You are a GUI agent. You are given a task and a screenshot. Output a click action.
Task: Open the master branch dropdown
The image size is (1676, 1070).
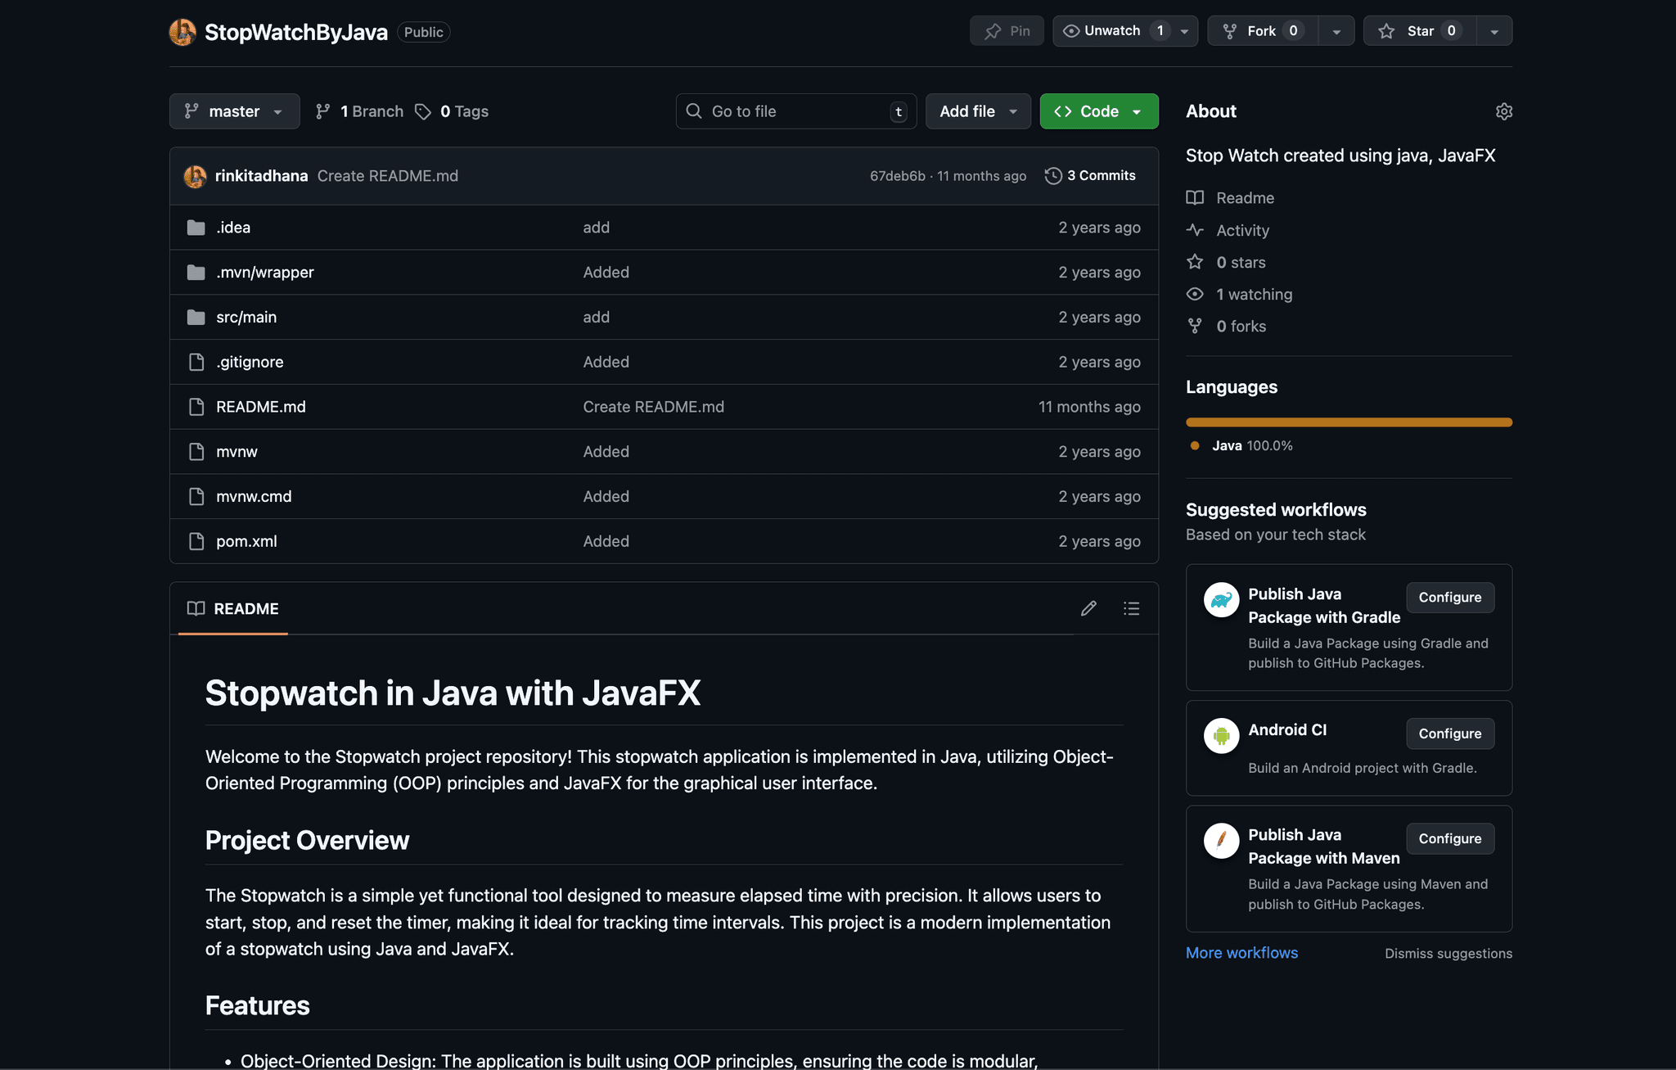pos(234,111)
